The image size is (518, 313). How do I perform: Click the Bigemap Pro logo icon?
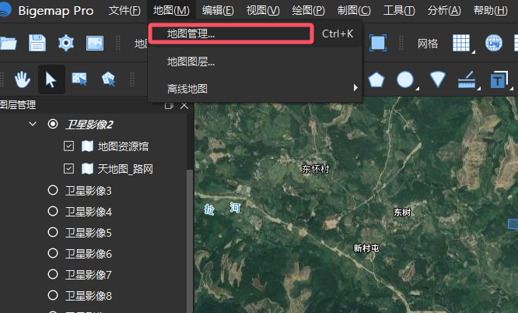tap(5, 9)
